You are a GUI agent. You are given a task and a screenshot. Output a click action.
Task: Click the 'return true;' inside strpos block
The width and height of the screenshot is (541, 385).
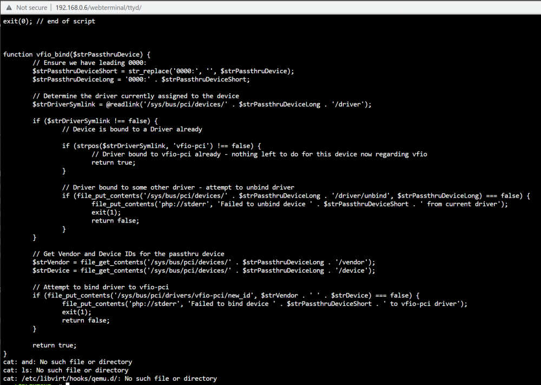[114, 162]
